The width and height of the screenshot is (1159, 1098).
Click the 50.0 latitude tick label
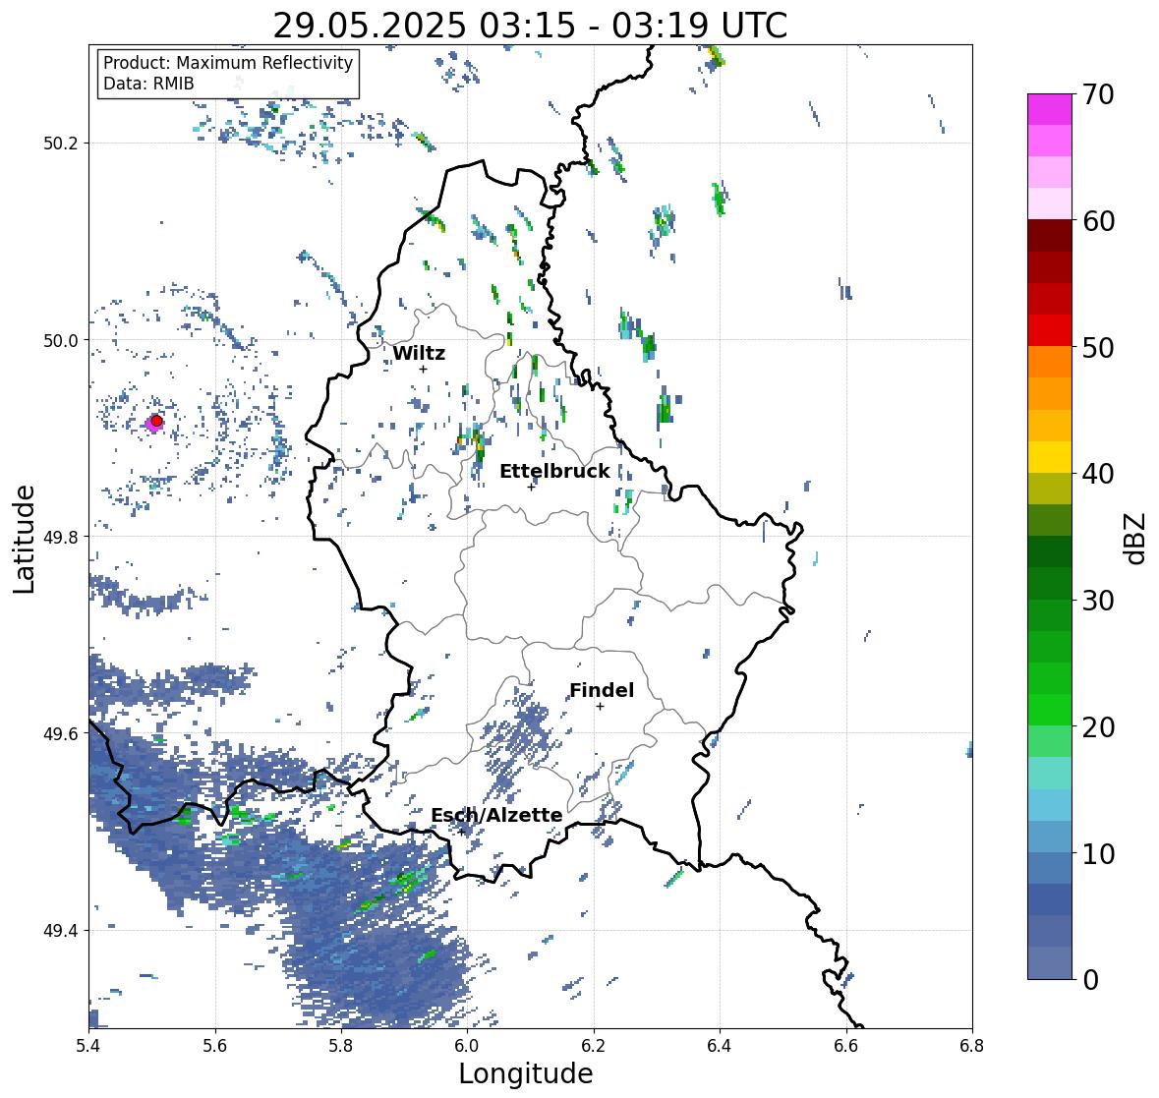pyautogui.click(x=61, y=341)
